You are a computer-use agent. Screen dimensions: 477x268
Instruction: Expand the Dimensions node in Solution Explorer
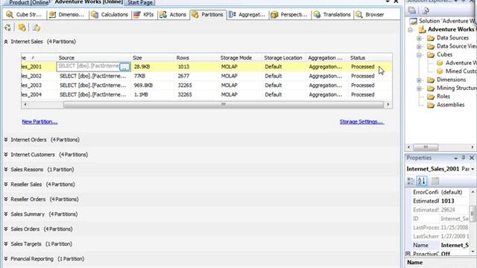tap(419, 80)
